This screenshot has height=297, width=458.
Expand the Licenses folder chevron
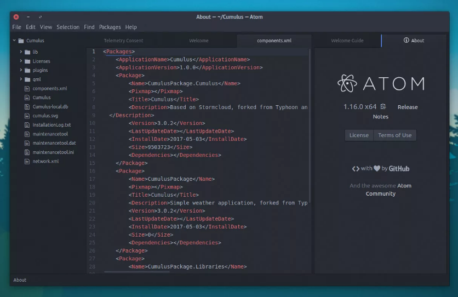click(21, 61)
